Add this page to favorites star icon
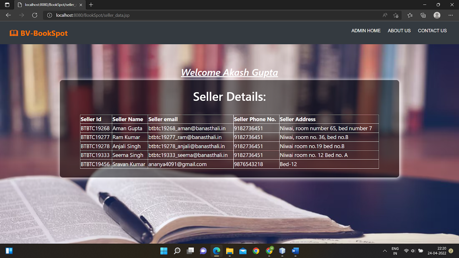Screen dimensions: 459x258 coord(396,15)
